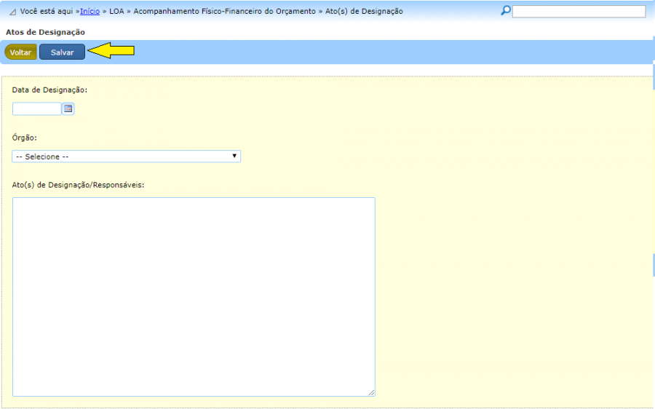Click the LOA breadcrumb text

pos(116,11)
